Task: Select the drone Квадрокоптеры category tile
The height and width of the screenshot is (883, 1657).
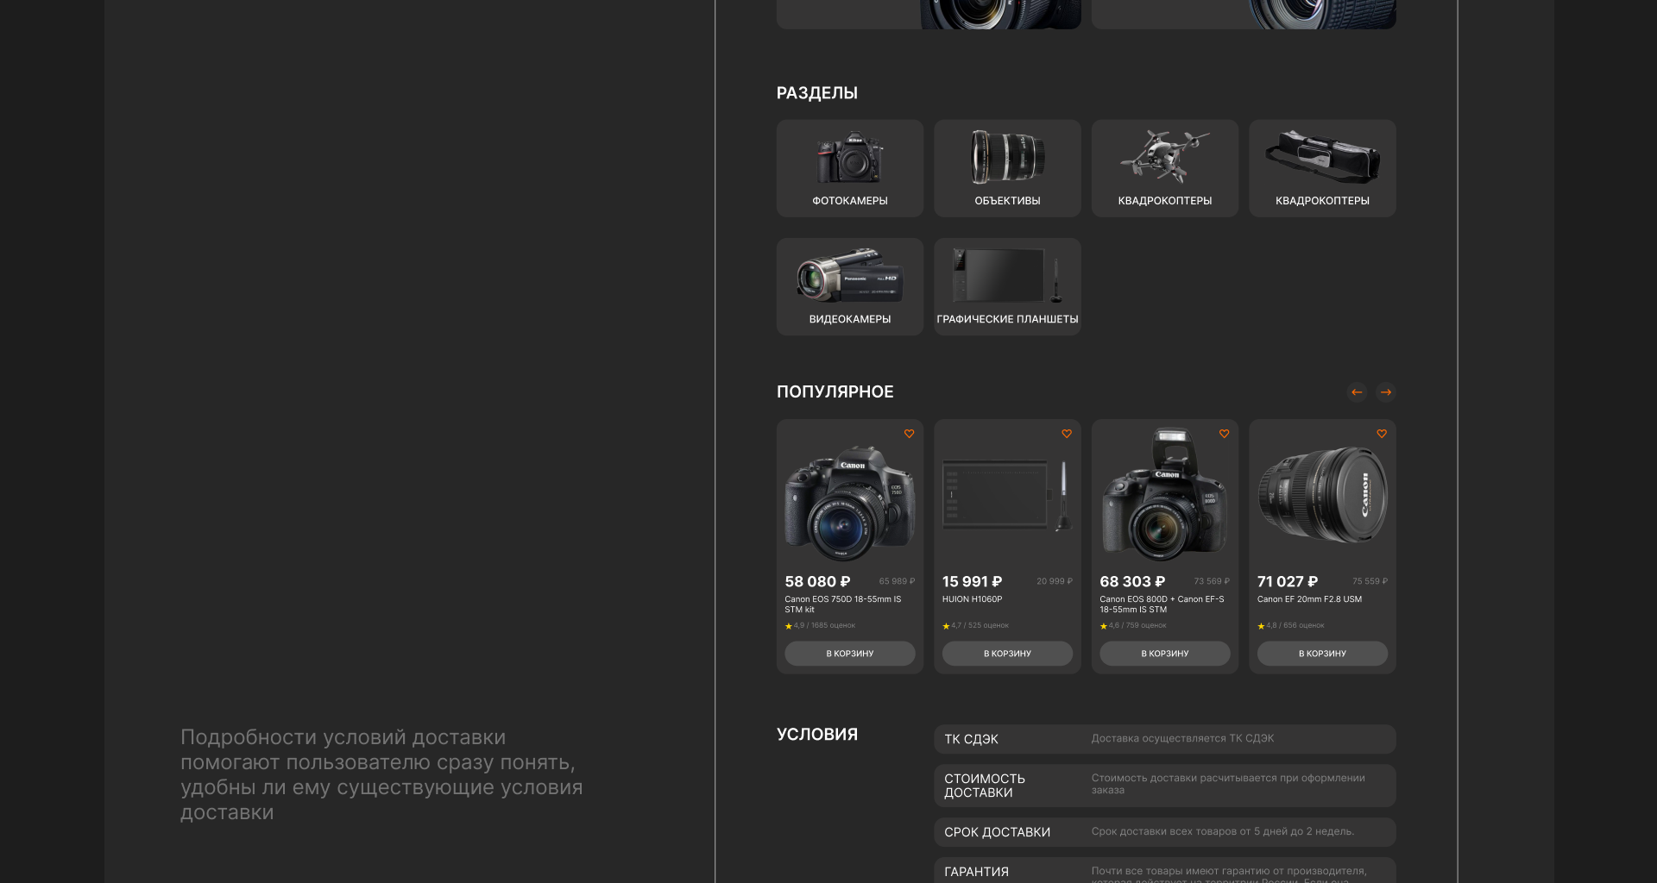Action: [1164, 168]
